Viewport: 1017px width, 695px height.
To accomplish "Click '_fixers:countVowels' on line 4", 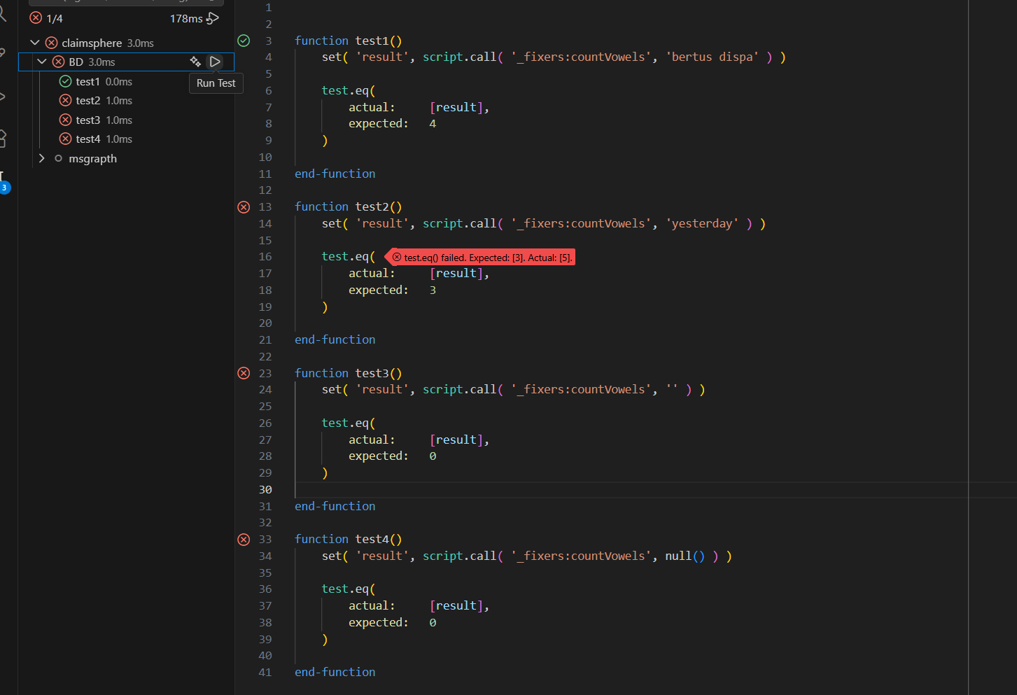I will [x=581, y=57].
